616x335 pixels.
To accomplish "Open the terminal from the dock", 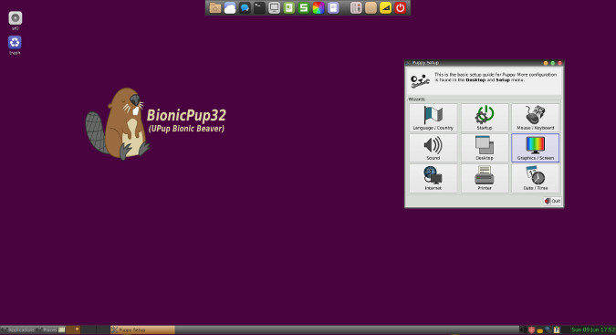I will tap(259, 8).
